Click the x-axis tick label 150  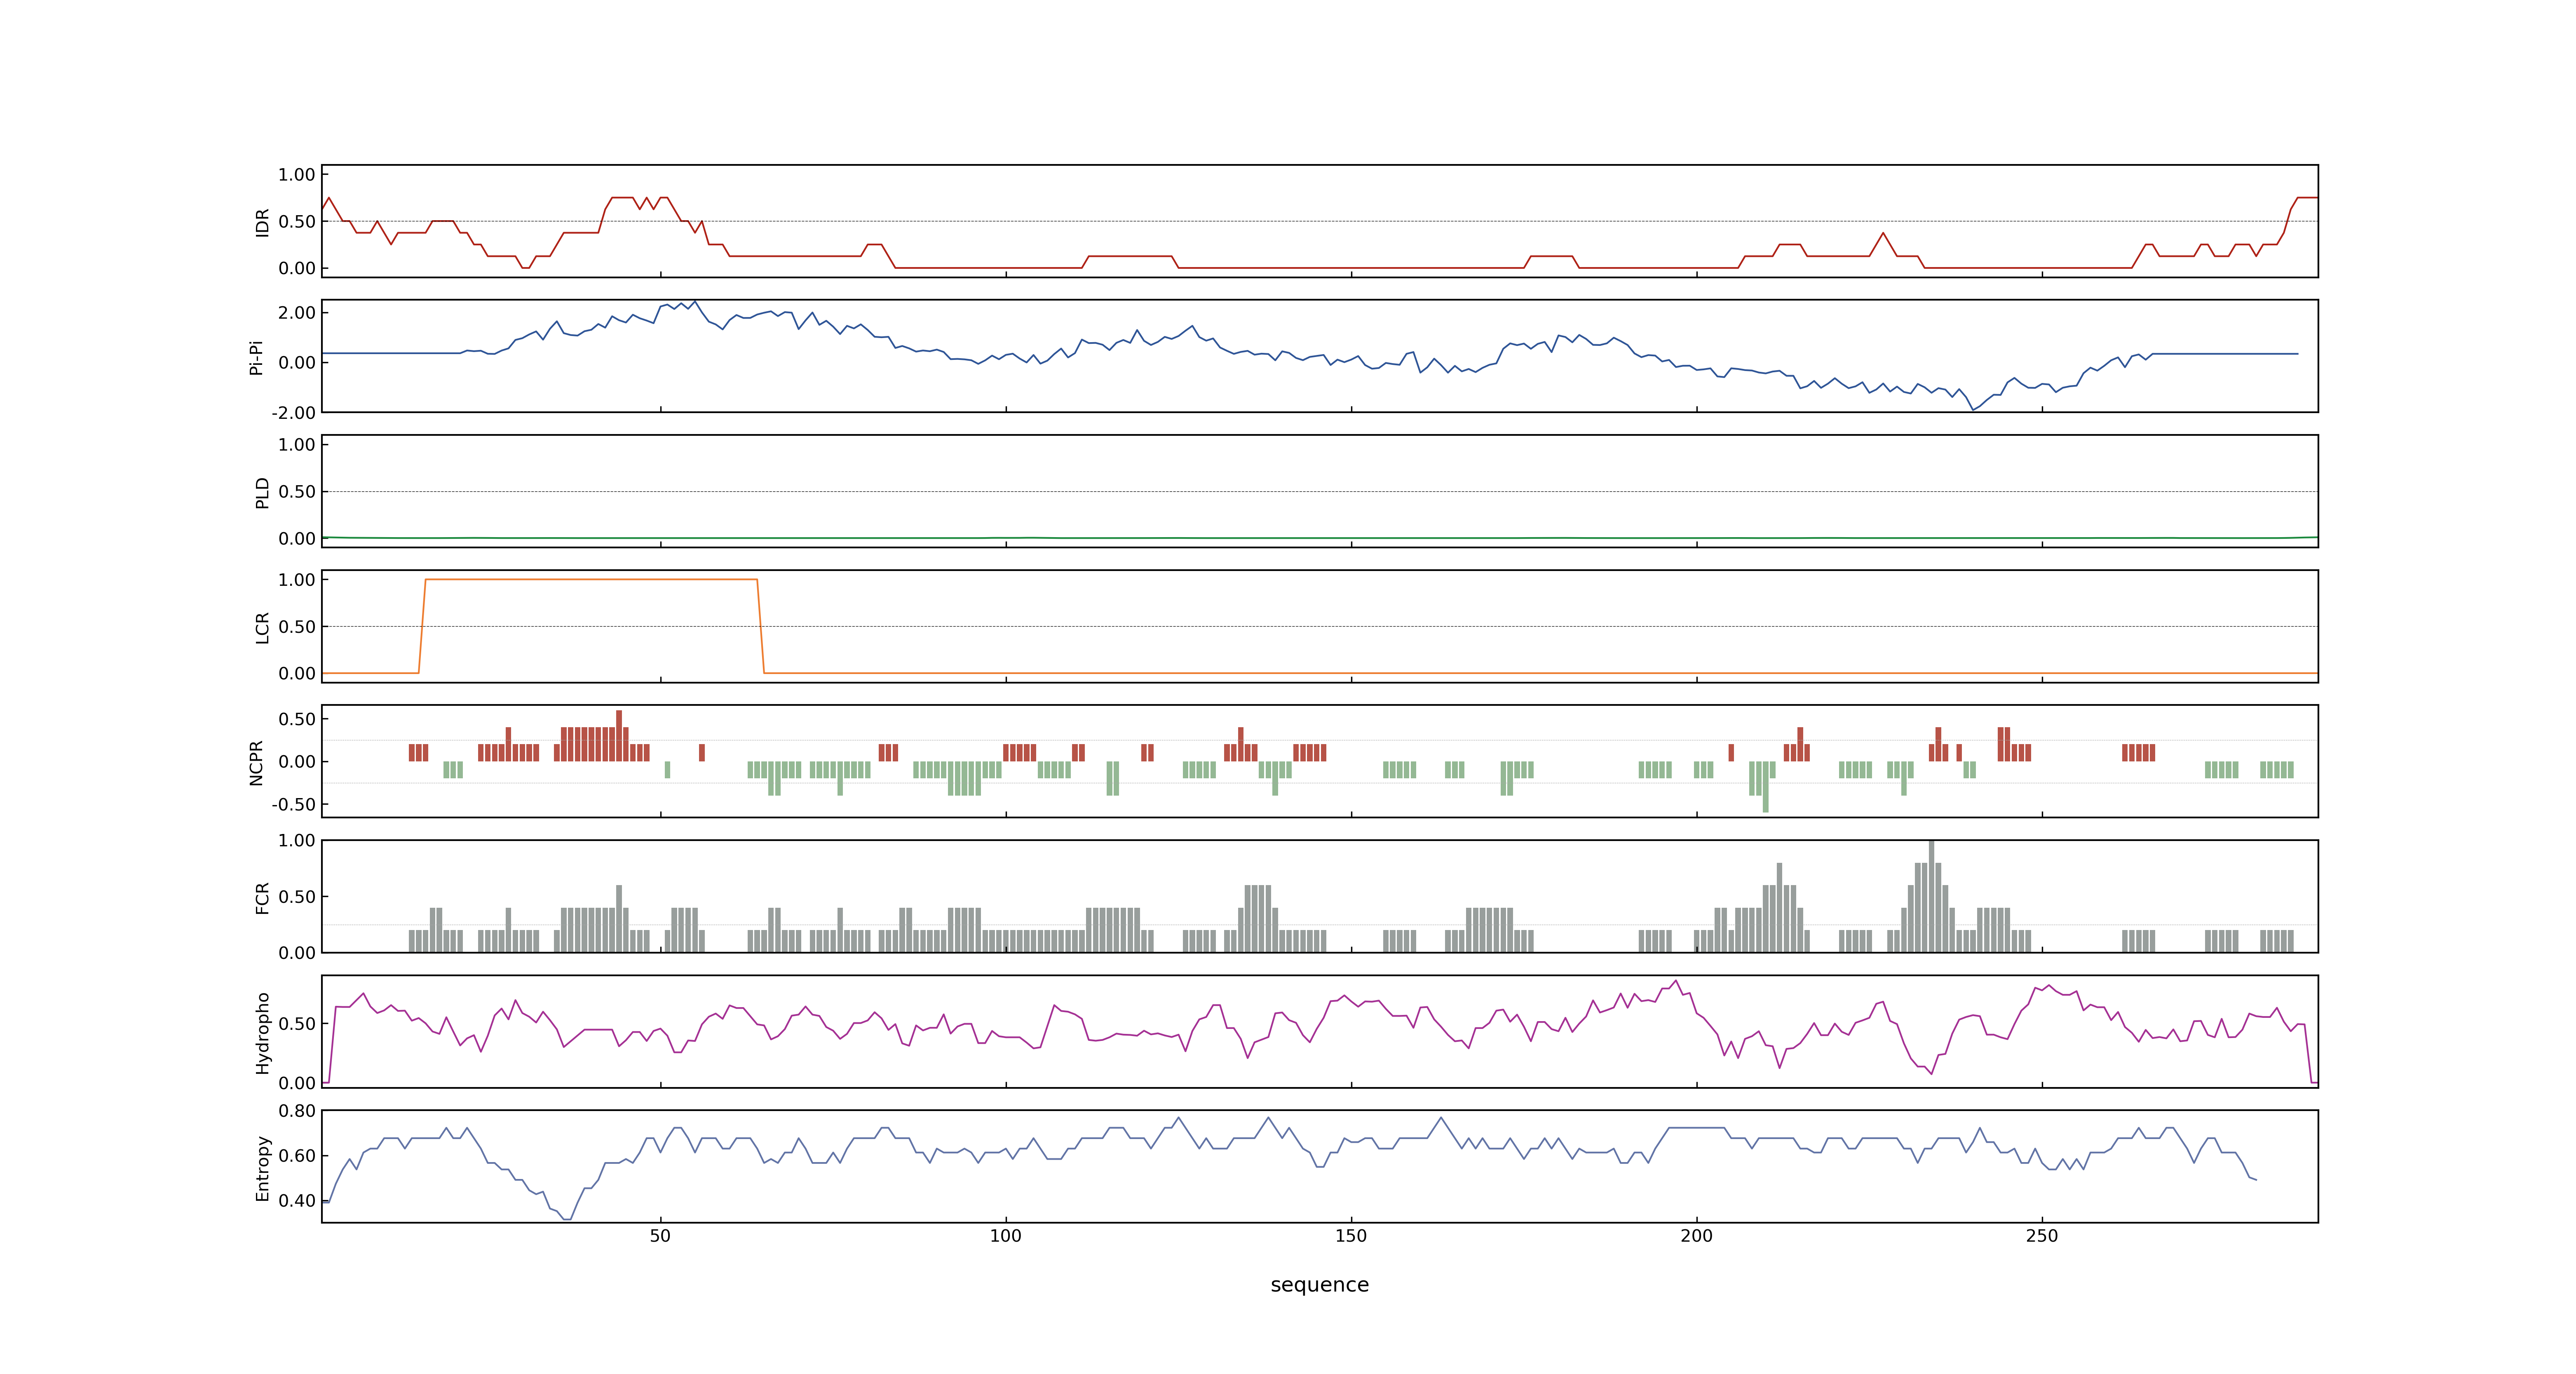click(x=1351, y=1236)
